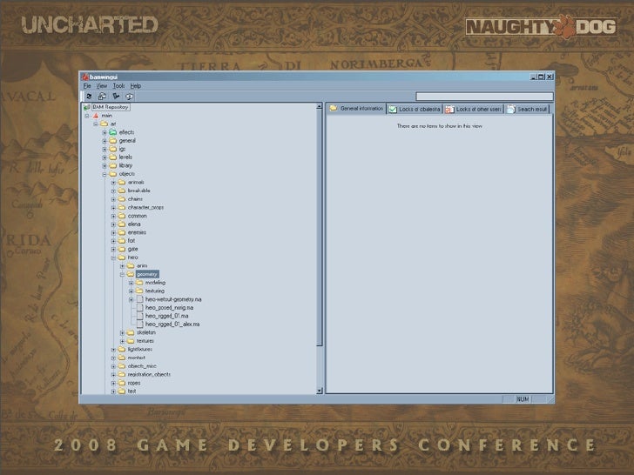Screen dimensions: 634x475
Task: Expand the hero-wetsuit-geometry.ma file node
Action: pyautogui.click(x=131, y=299)
